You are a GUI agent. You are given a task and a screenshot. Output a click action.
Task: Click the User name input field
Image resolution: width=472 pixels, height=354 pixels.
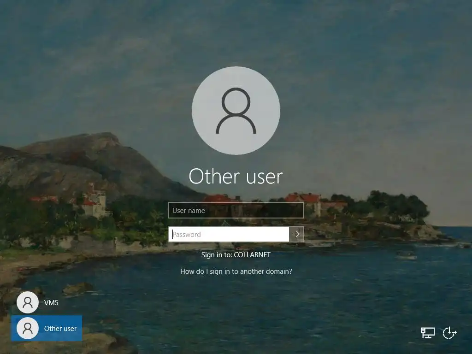[236, 210]
